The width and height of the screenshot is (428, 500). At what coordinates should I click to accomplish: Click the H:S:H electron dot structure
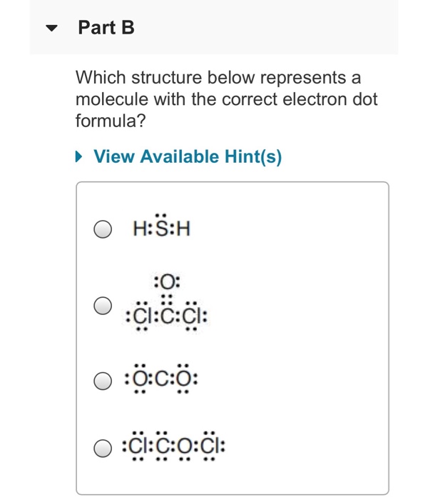pos(162,226)
